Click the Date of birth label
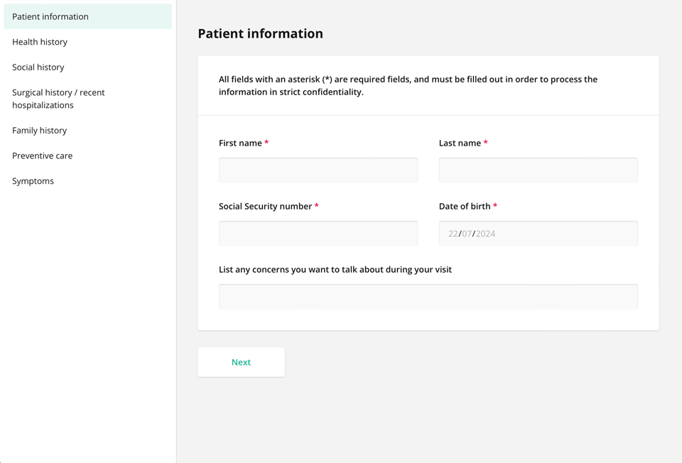The width and height of the screenshot is (682, 463). click(x=465, y=207)
